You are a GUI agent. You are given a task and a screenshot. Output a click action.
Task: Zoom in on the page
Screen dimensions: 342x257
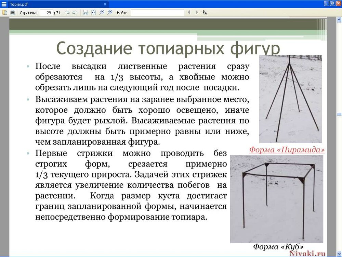click(109, 12)
